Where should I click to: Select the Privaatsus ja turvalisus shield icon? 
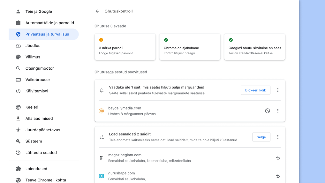(x=18, y=34)
